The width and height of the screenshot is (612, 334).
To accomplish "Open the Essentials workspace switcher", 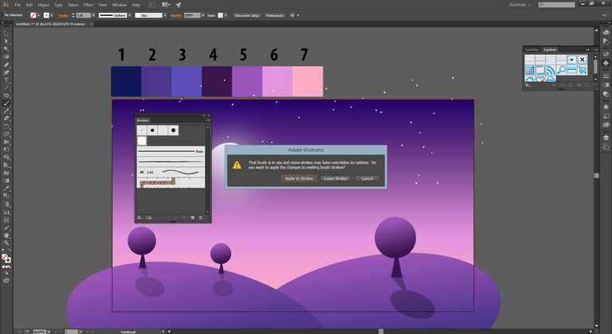I will click(x=520, y=5).
